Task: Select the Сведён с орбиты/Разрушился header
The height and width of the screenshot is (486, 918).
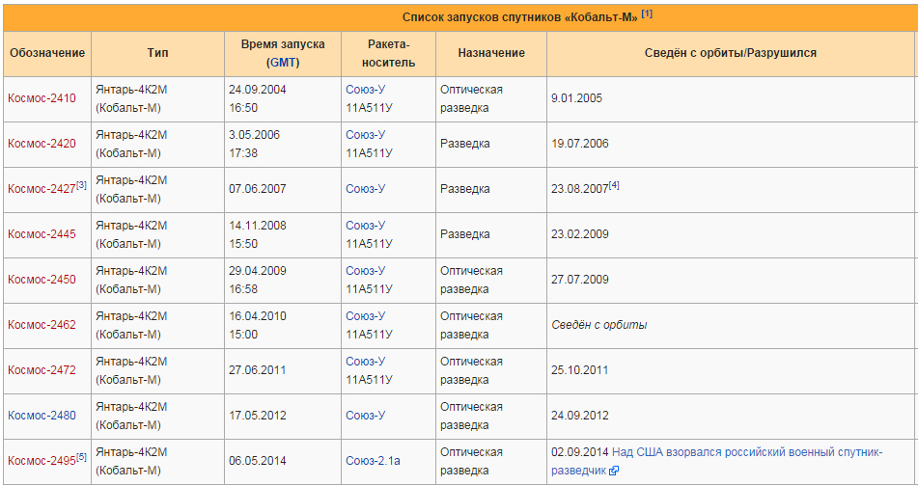Action: 731,53
